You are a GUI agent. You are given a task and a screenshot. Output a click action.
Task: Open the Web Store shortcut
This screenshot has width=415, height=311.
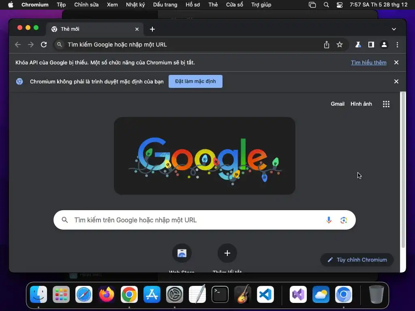(x=182, y=253)
